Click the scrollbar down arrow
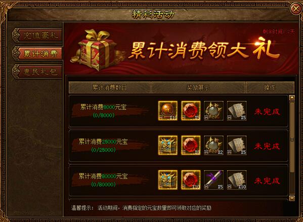This screenshot has height=222, width=303. [292, 198]
